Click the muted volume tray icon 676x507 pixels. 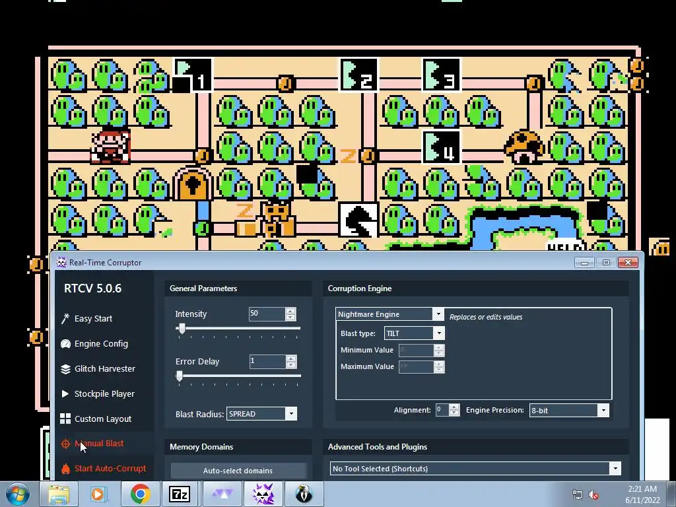point(594,495)
